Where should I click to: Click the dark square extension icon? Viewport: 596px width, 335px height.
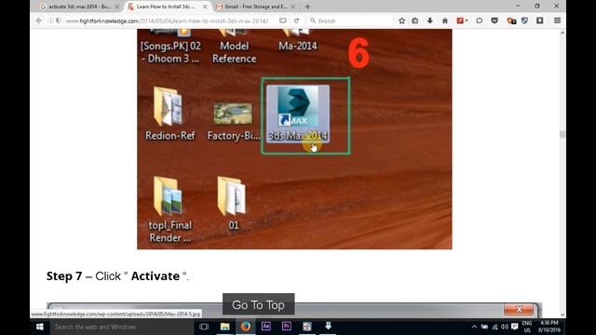[540, 20]
